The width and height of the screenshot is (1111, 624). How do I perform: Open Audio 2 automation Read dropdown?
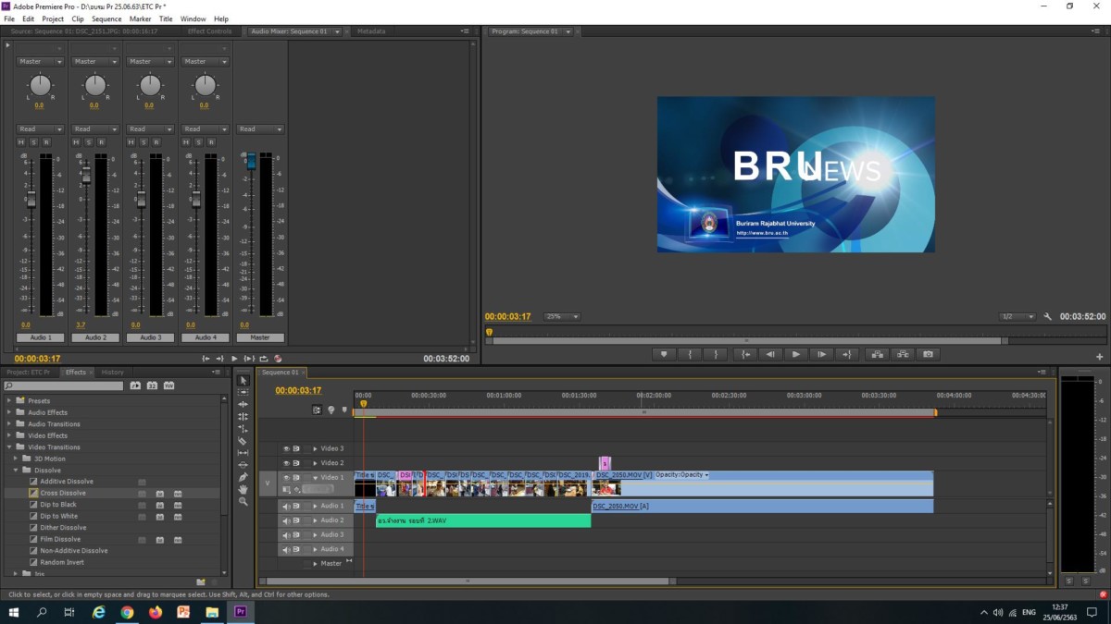[95, 129]
